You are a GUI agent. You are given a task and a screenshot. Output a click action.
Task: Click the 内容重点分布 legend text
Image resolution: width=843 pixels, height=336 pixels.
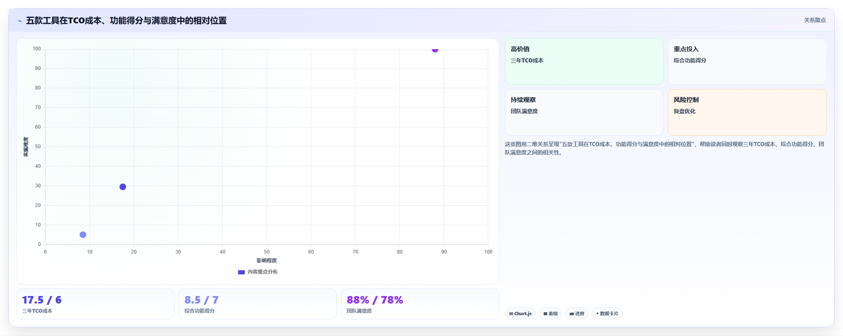pyautogui.click(x=262, y=272)
